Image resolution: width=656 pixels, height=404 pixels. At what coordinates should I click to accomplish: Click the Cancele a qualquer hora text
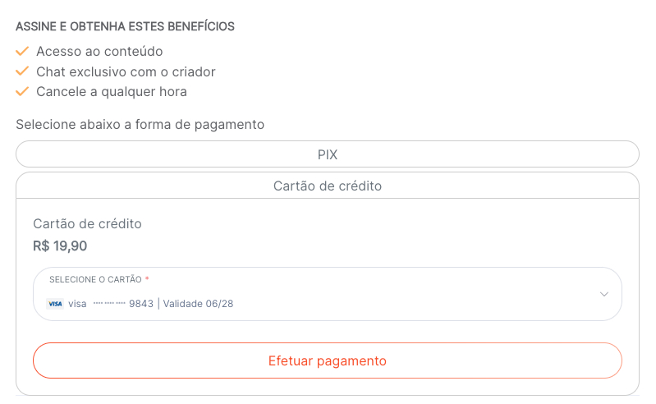click(112, 91)
